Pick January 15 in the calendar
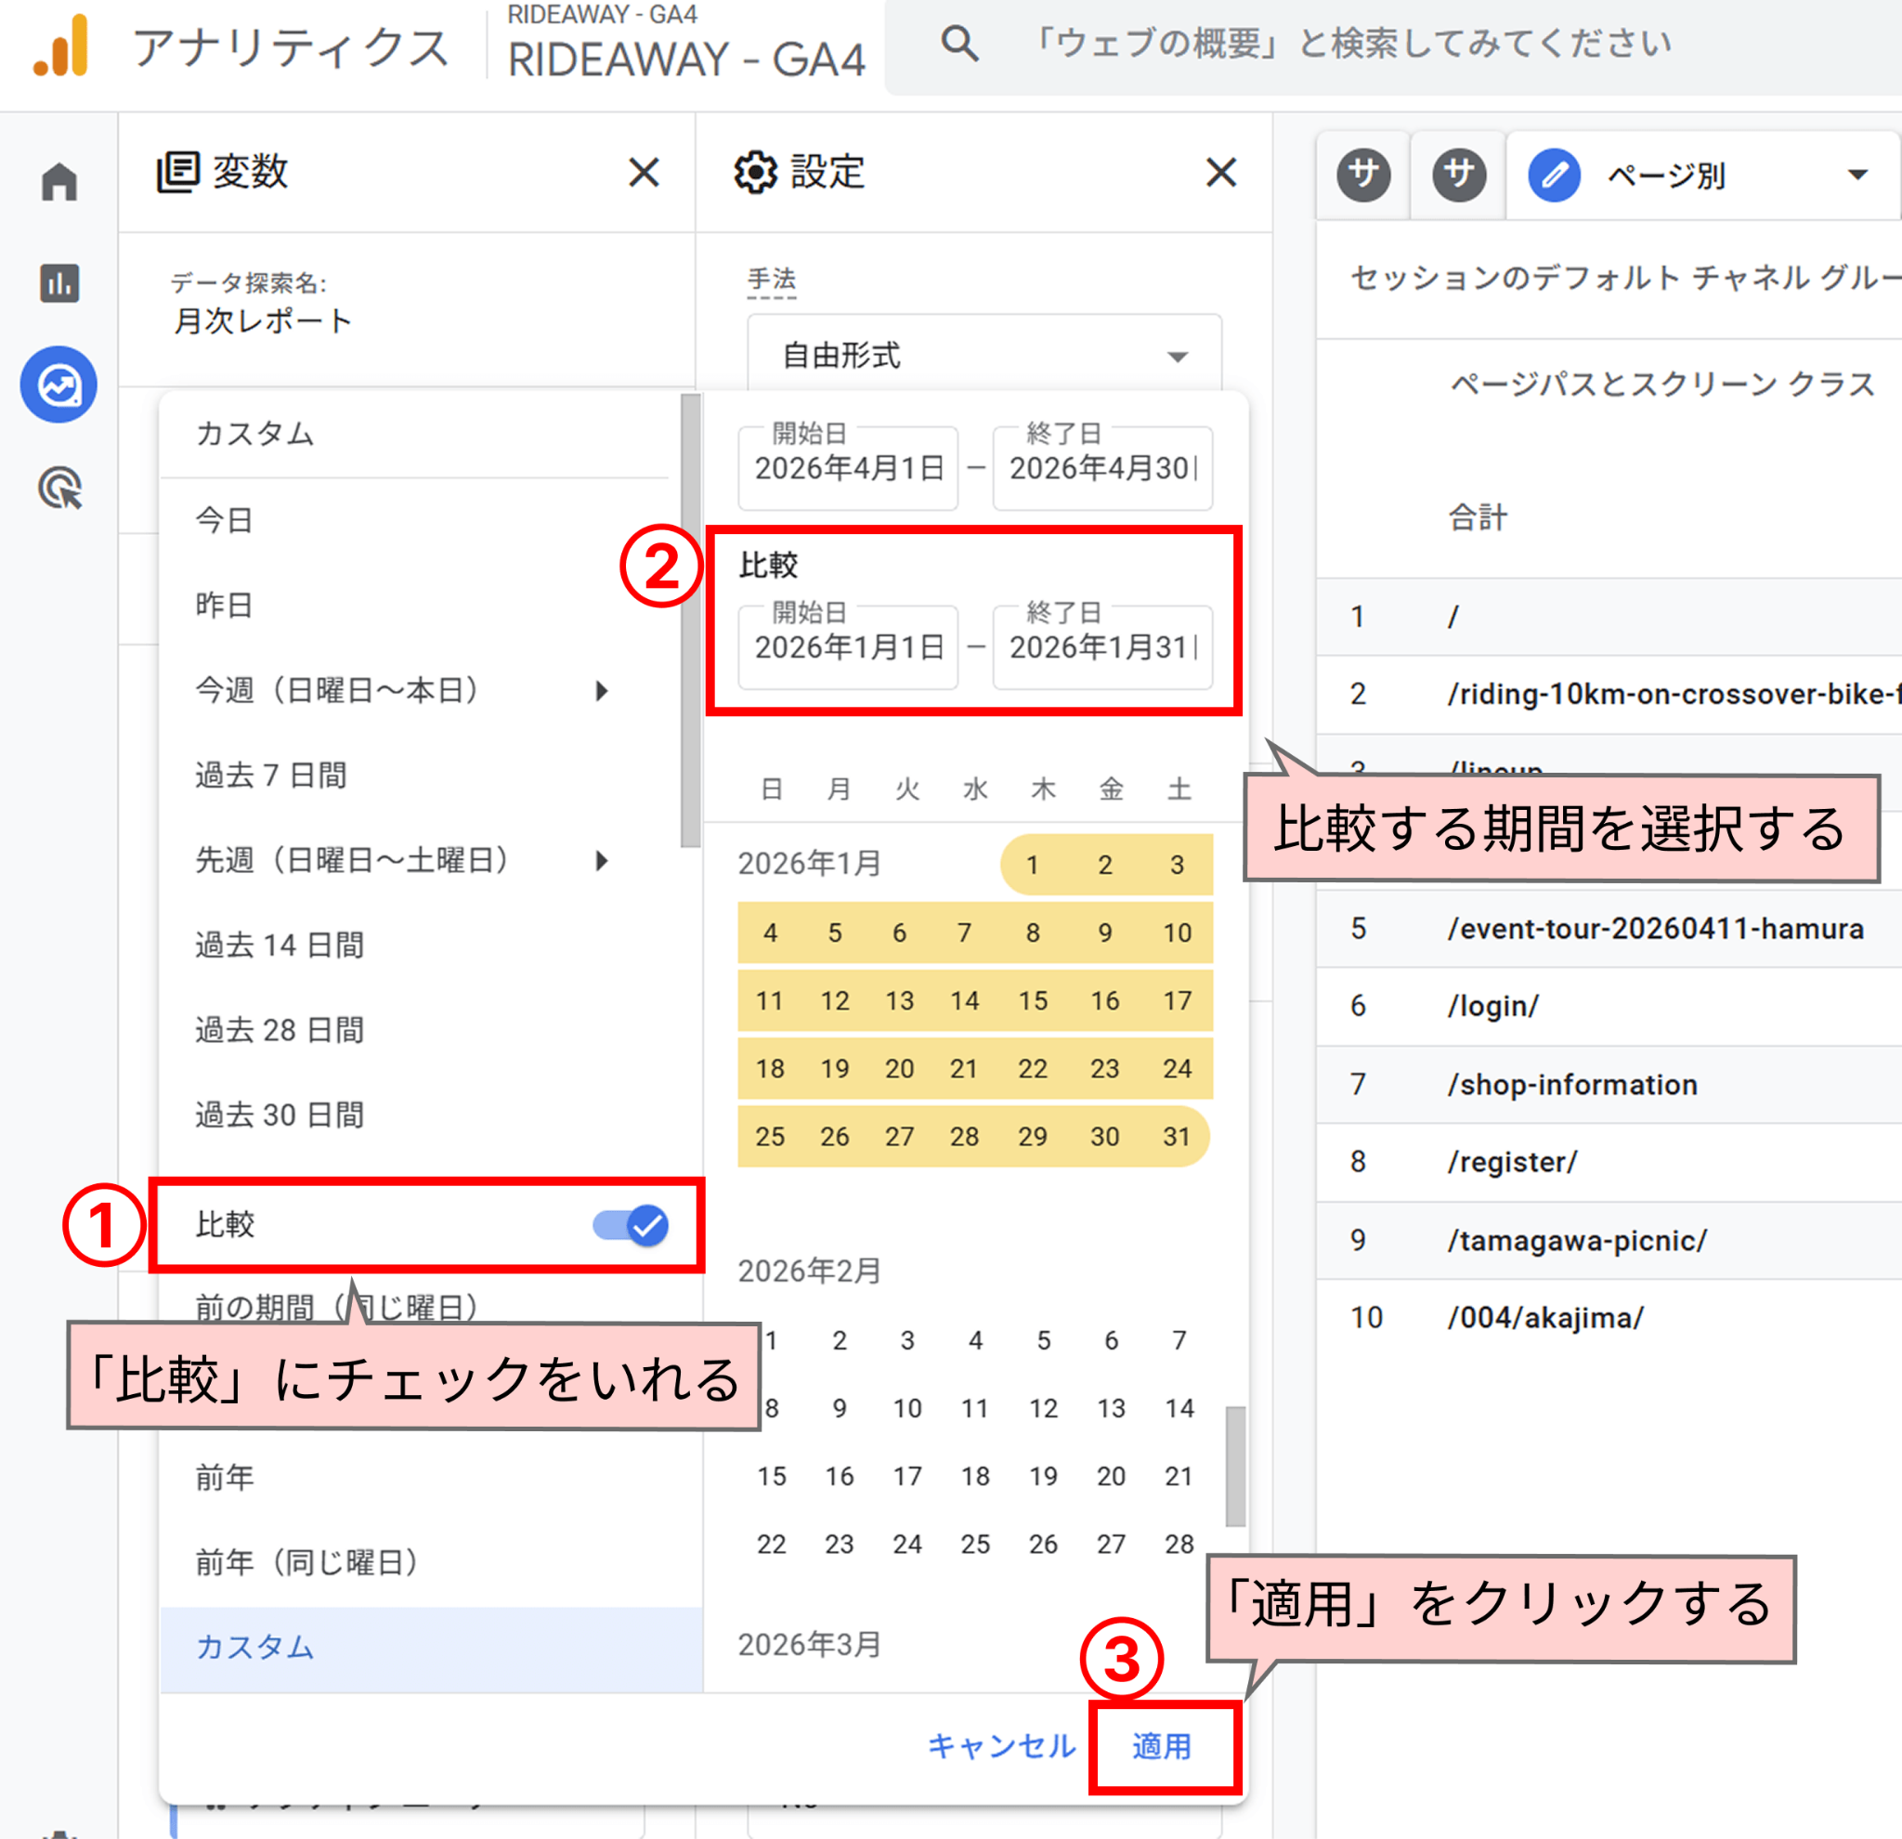This screenshot has height=1839, width=1902. point(1033,1000)
